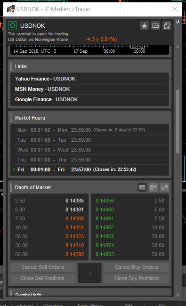Switch to price Depth of Market view icon
The image size is (186, 306).
(x=153, y=187)
